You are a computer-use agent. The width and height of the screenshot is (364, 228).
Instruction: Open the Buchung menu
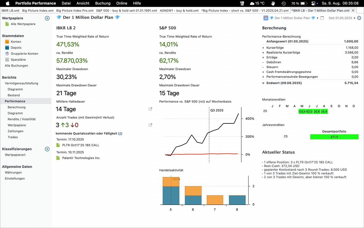103,3
